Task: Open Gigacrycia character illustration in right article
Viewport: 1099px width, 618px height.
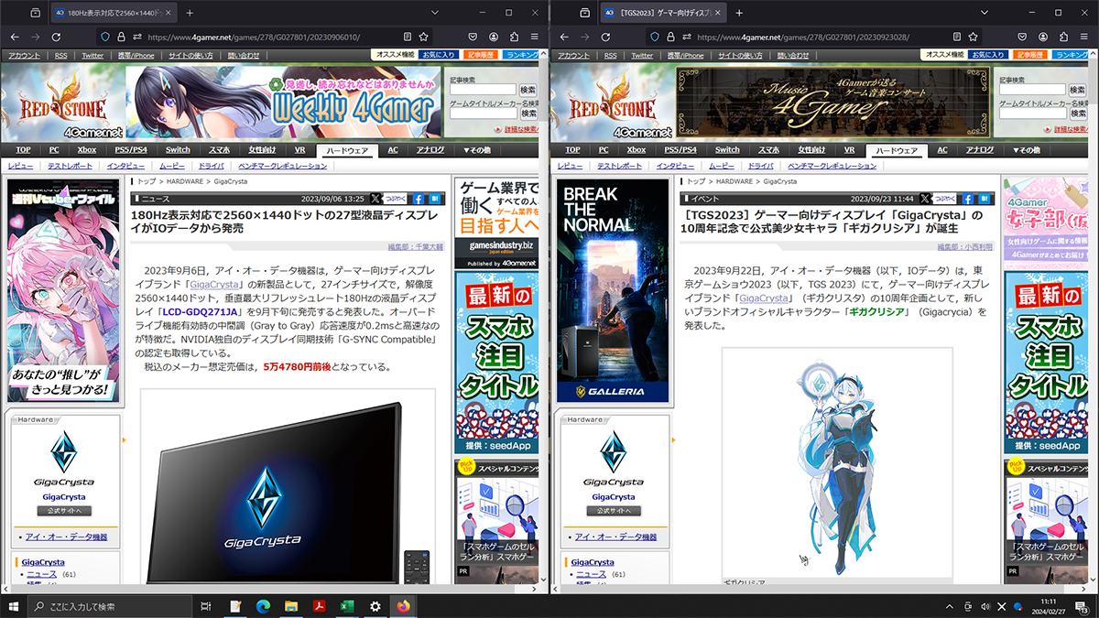Action: [837, 462]
